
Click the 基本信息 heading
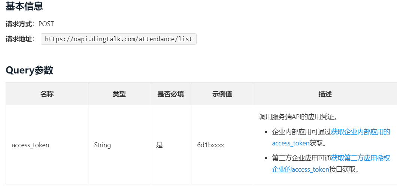pyautogui.click(x=24, y=6)
